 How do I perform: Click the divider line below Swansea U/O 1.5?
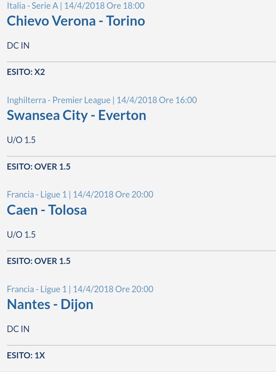[141, 156]
